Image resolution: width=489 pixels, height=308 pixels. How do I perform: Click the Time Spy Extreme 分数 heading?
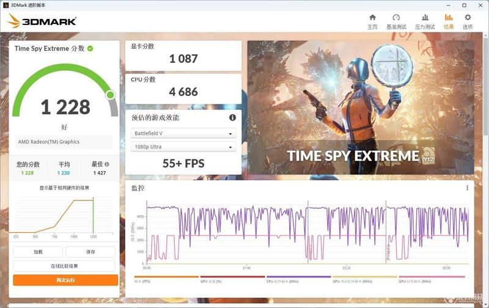[x=50, y=48]
